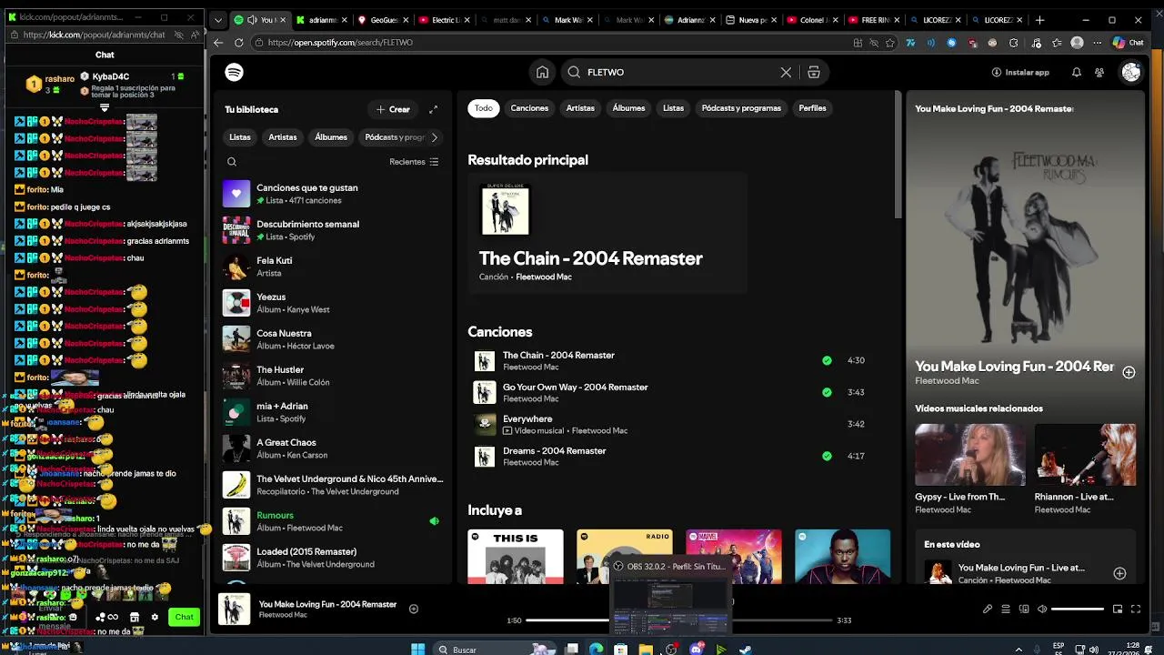This screenshot has width=1164, height=655.
Task: Open This Is Fleetwood Mac playlist thumbnail
Action: (516, 556)
